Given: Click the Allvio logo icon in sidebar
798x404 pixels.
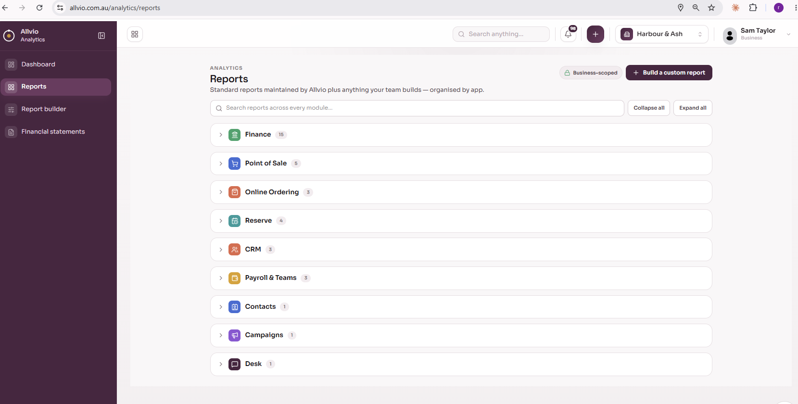Looking at the screenshot, I should (9, 36).
